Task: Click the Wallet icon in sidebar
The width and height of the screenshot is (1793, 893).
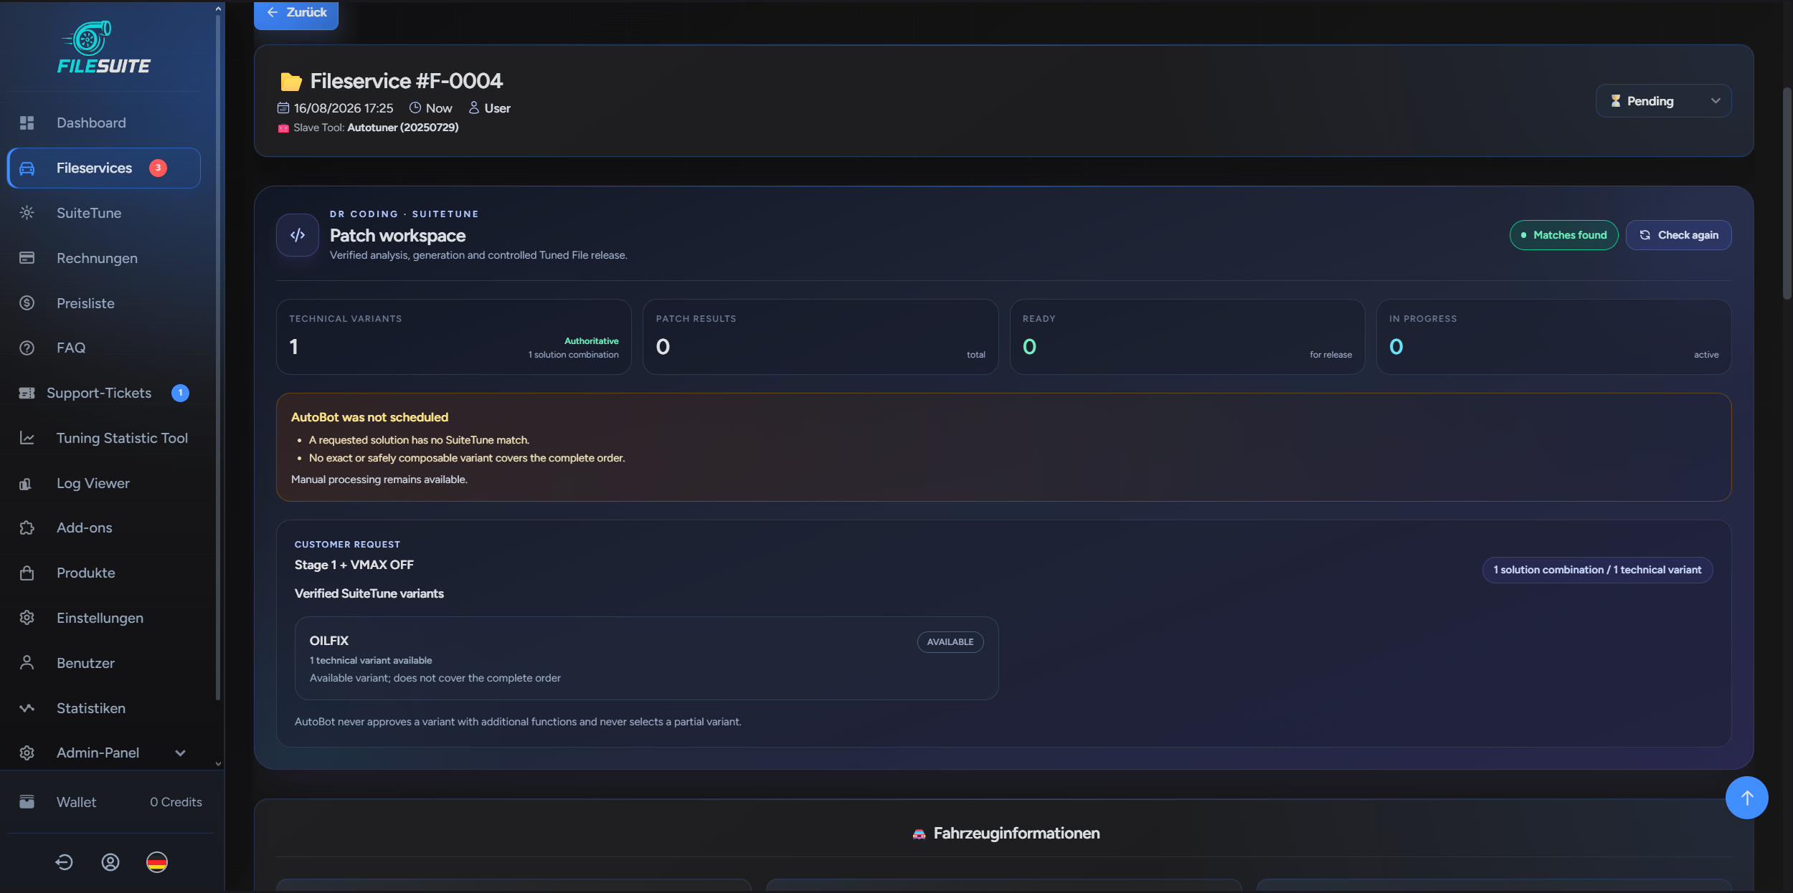Action: [27, 802]
